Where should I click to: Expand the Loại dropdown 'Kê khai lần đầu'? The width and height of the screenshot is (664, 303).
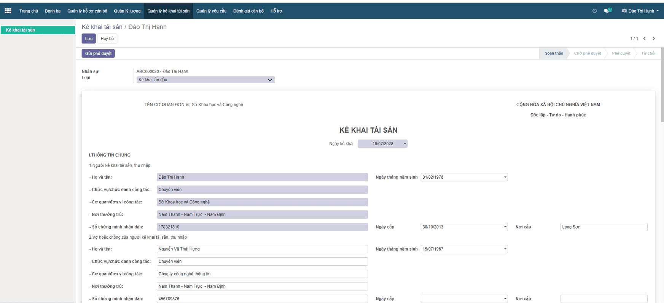click(205, 80)
